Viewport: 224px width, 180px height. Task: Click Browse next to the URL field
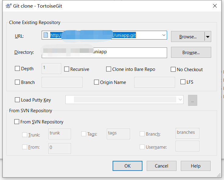[x=188, y=37]
